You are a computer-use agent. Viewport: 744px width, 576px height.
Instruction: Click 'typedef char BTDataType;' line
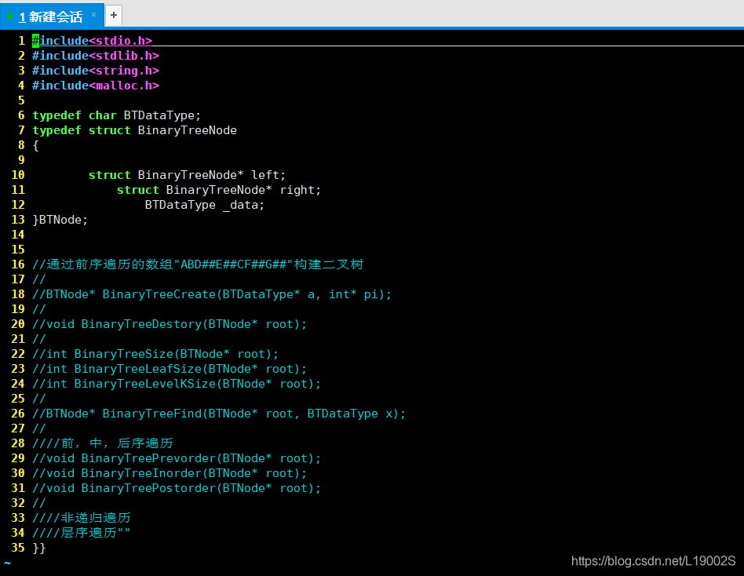click(x=117, y=115)
